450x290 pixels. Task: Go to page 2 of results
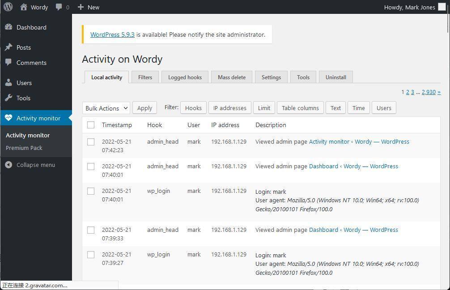(408, 92)
